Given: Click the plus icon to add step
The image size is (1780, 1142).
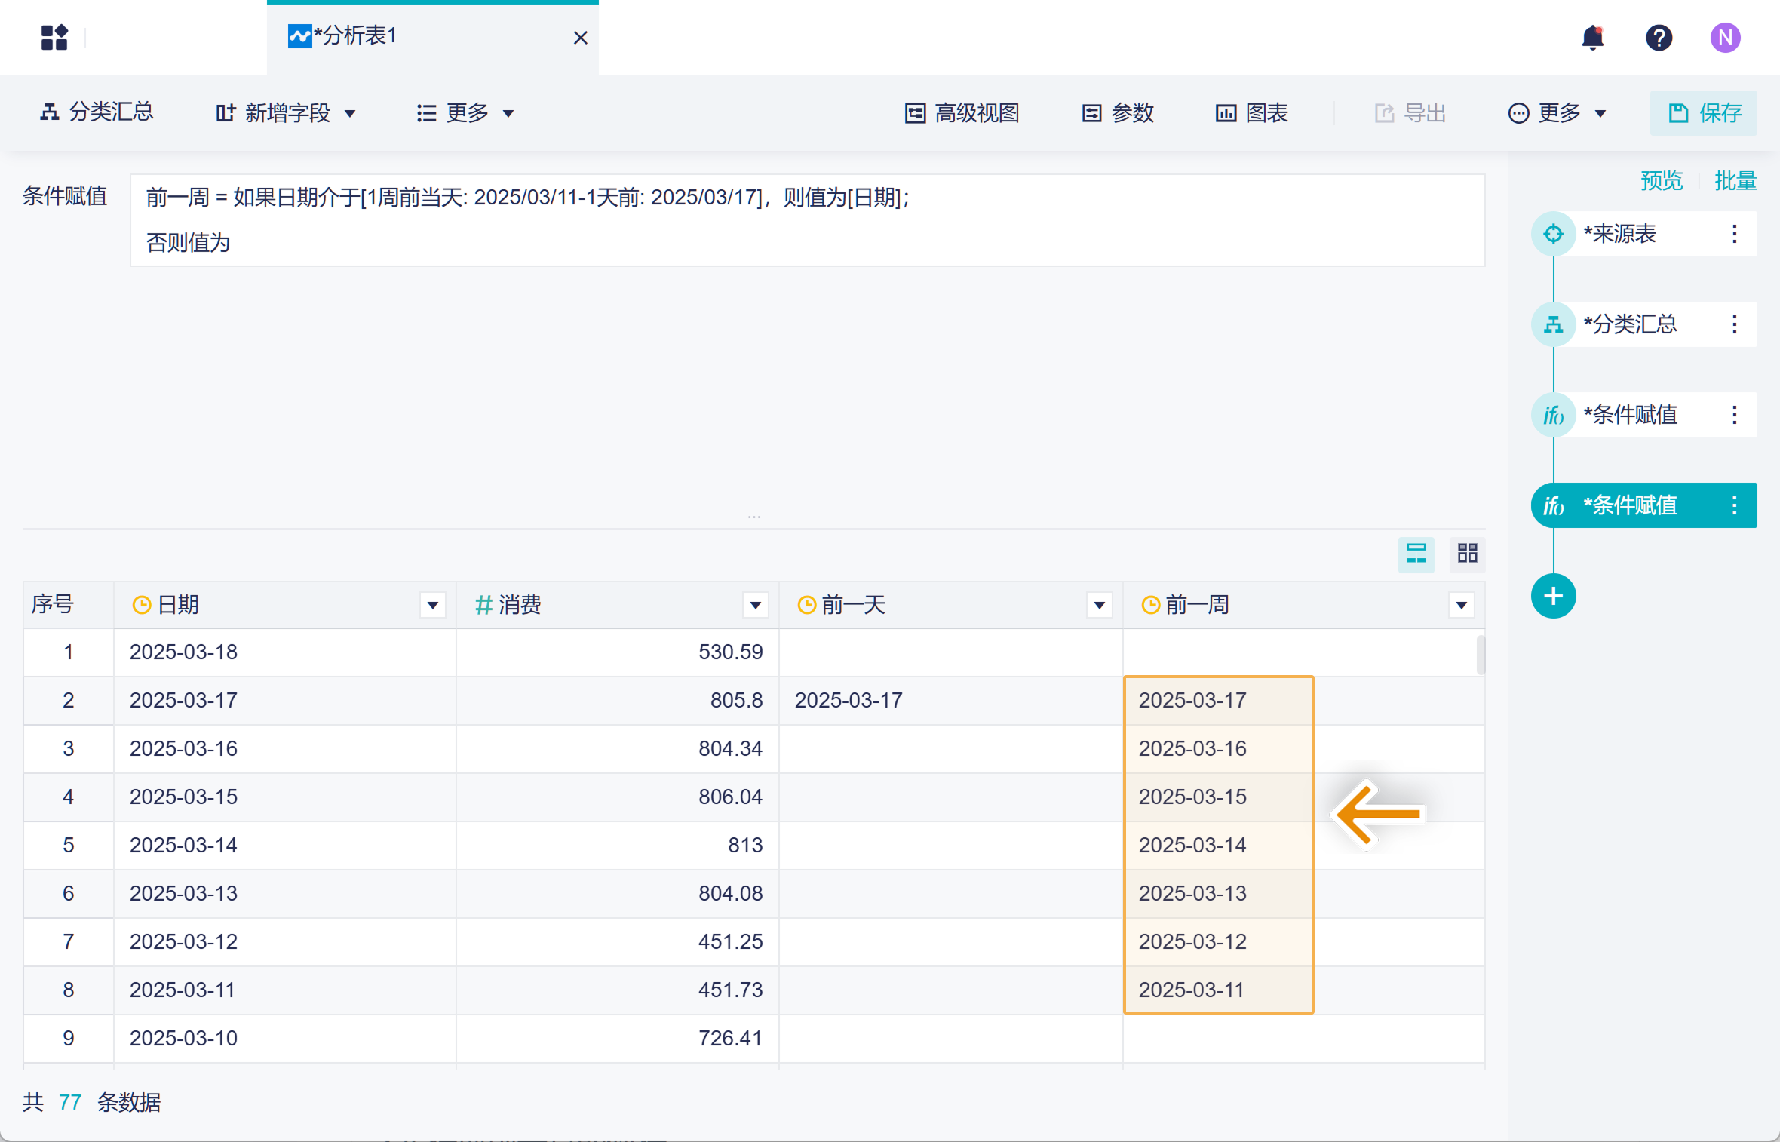Looking at the screenshot, I should 1553,596.
